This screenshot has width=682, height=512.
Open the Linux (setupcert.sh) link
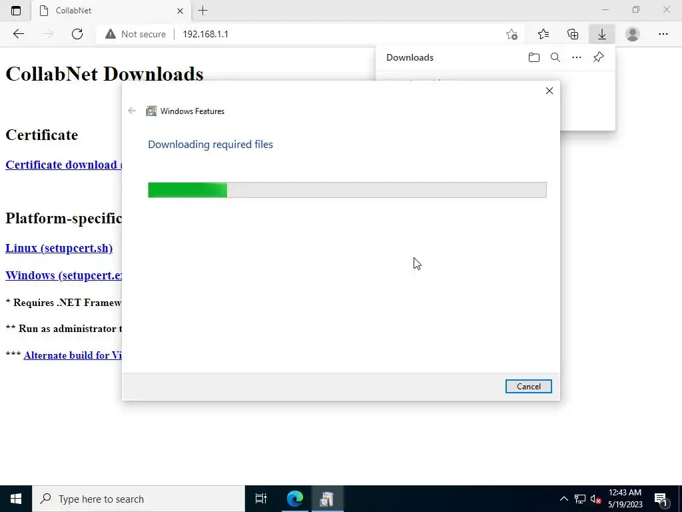click(x=59, y=248)
